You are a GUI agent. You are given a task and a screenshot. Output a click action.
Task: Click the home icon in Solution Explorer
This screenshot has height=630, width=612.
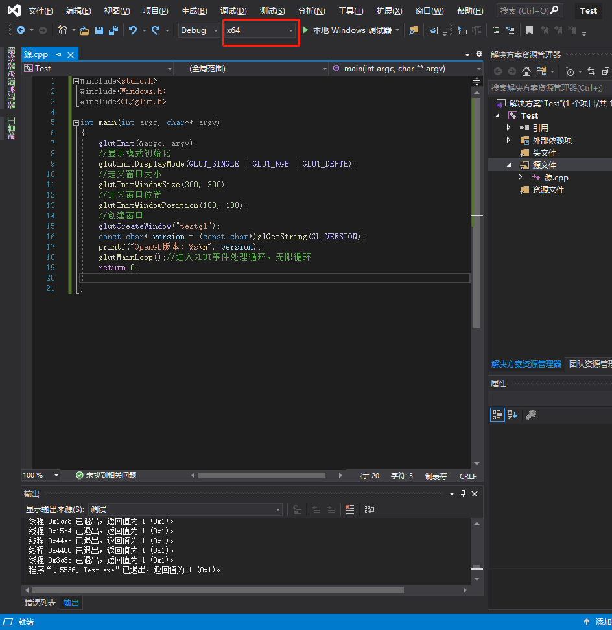click(526, 71)
